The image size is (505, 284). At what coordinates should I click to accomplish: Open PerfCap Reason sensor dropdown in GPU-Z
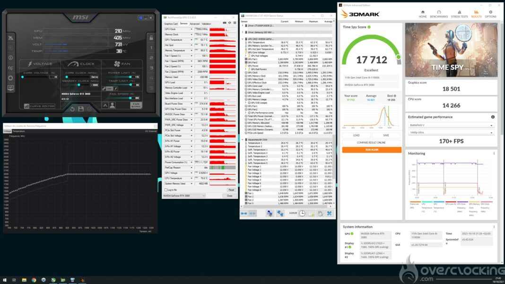point(192,167)
